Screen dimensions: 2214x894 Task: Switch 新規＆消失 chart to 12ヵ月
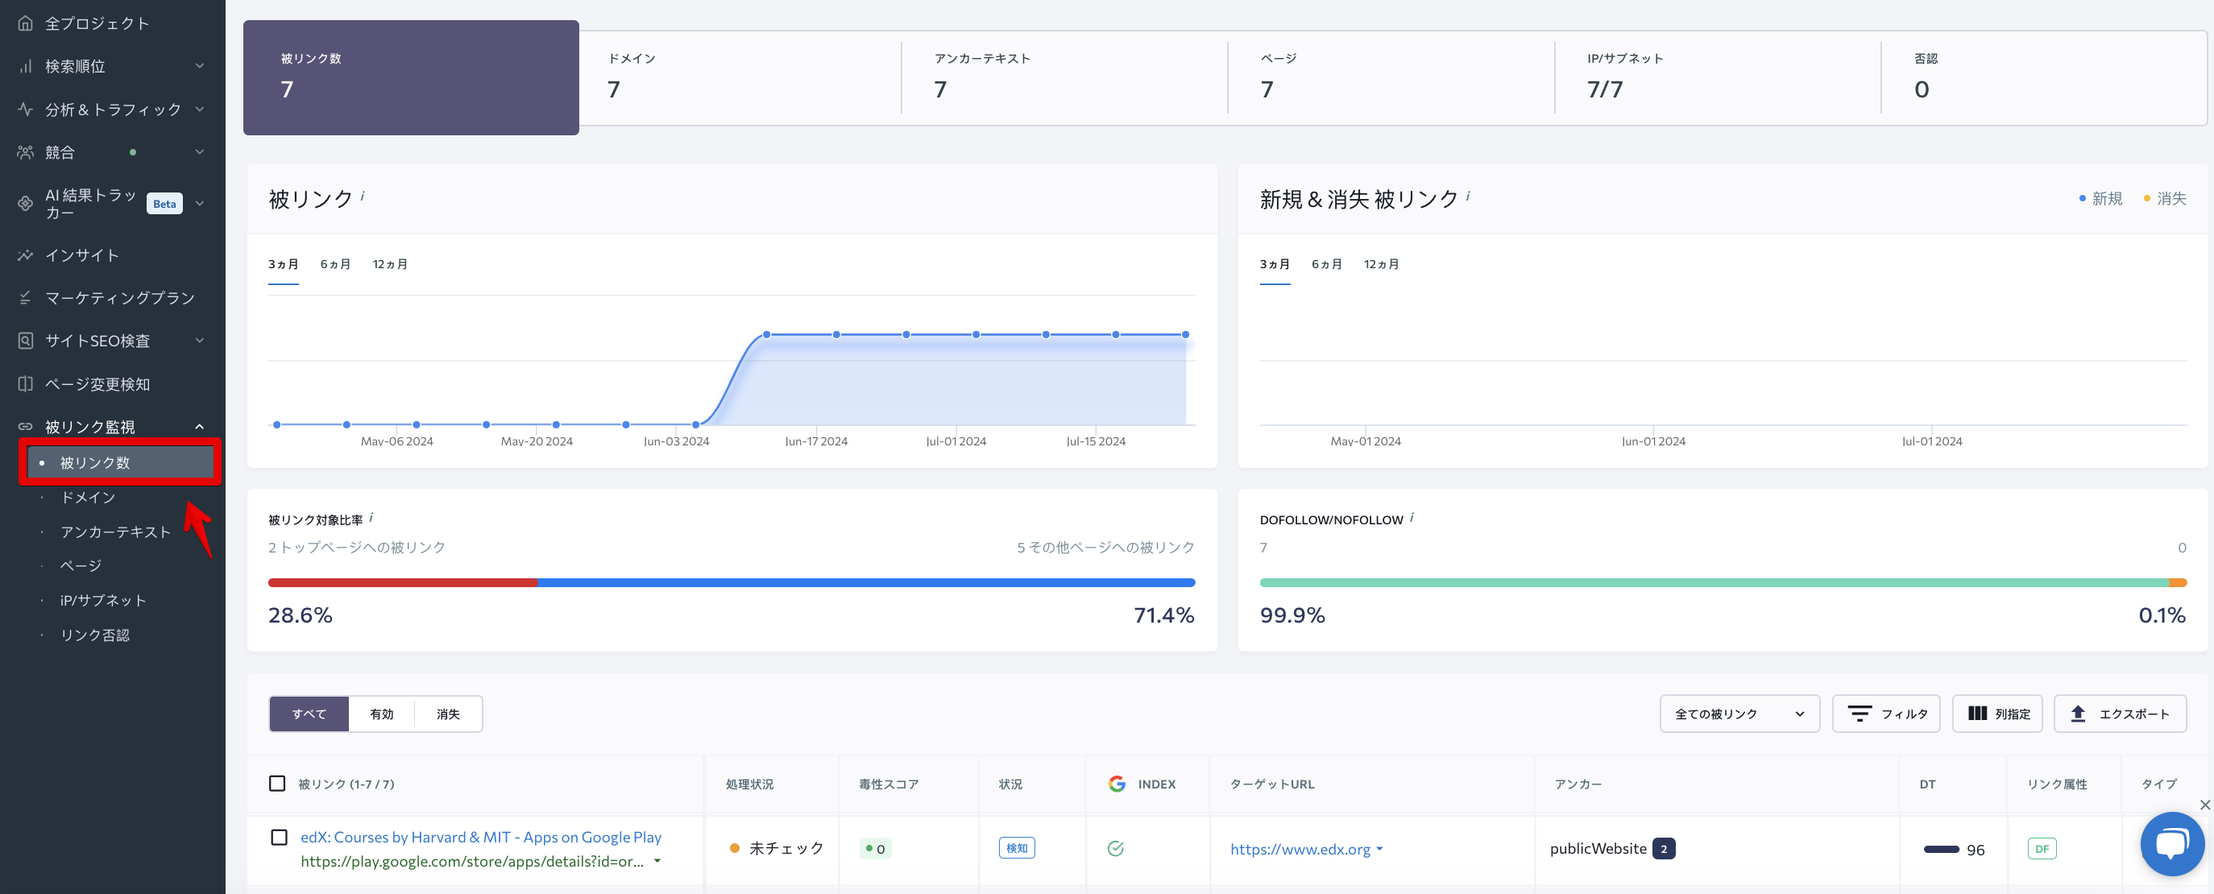(x=1382, y=264)
